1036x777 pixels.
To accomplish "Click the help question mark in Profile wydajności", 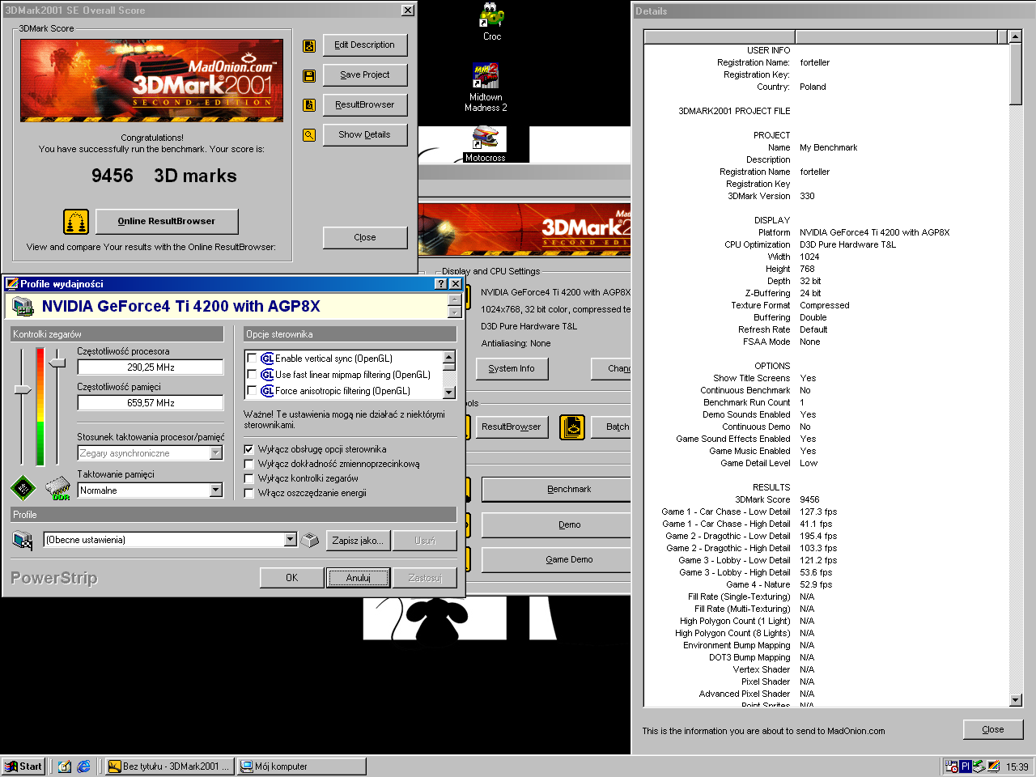I will tap(440, 284).
